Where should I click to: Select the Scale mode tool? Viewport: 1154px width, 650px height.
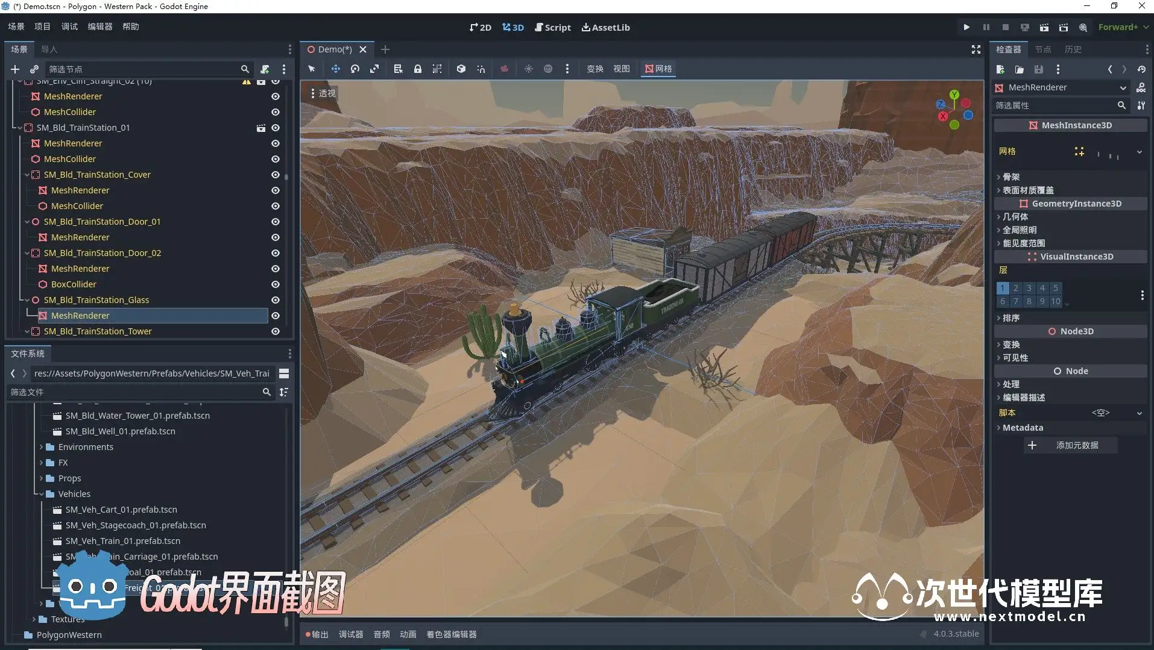click(374, 69)
